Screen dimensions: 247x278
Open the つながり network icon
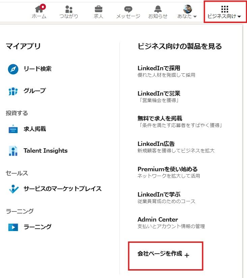(x=69, y=9)
